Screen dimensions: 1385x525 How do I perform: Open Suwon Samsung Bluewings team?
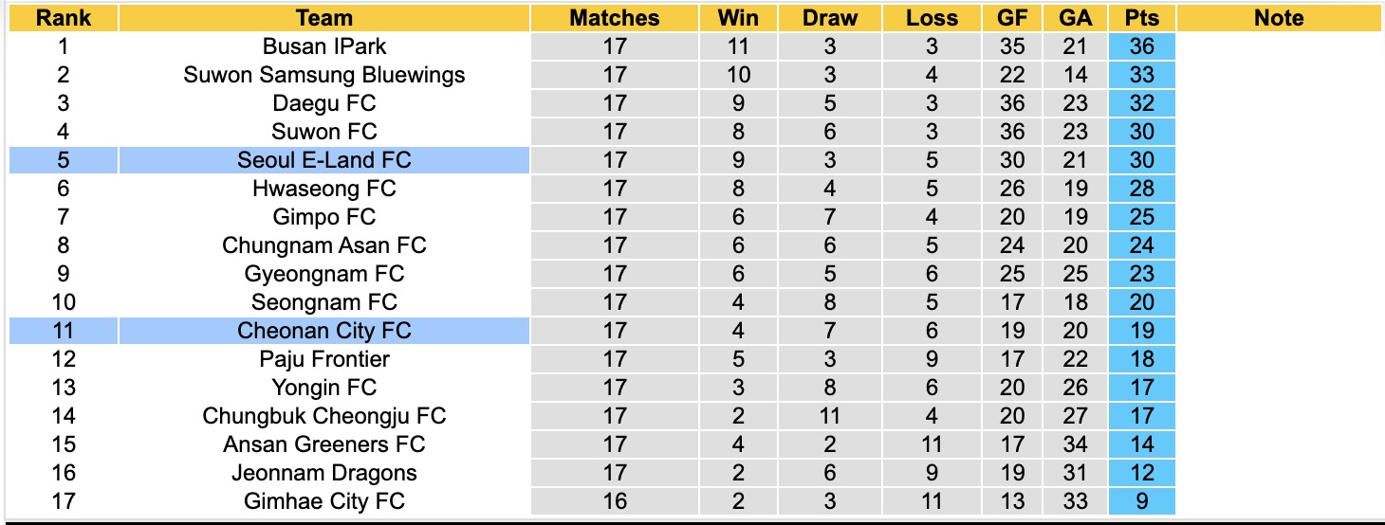324,75
